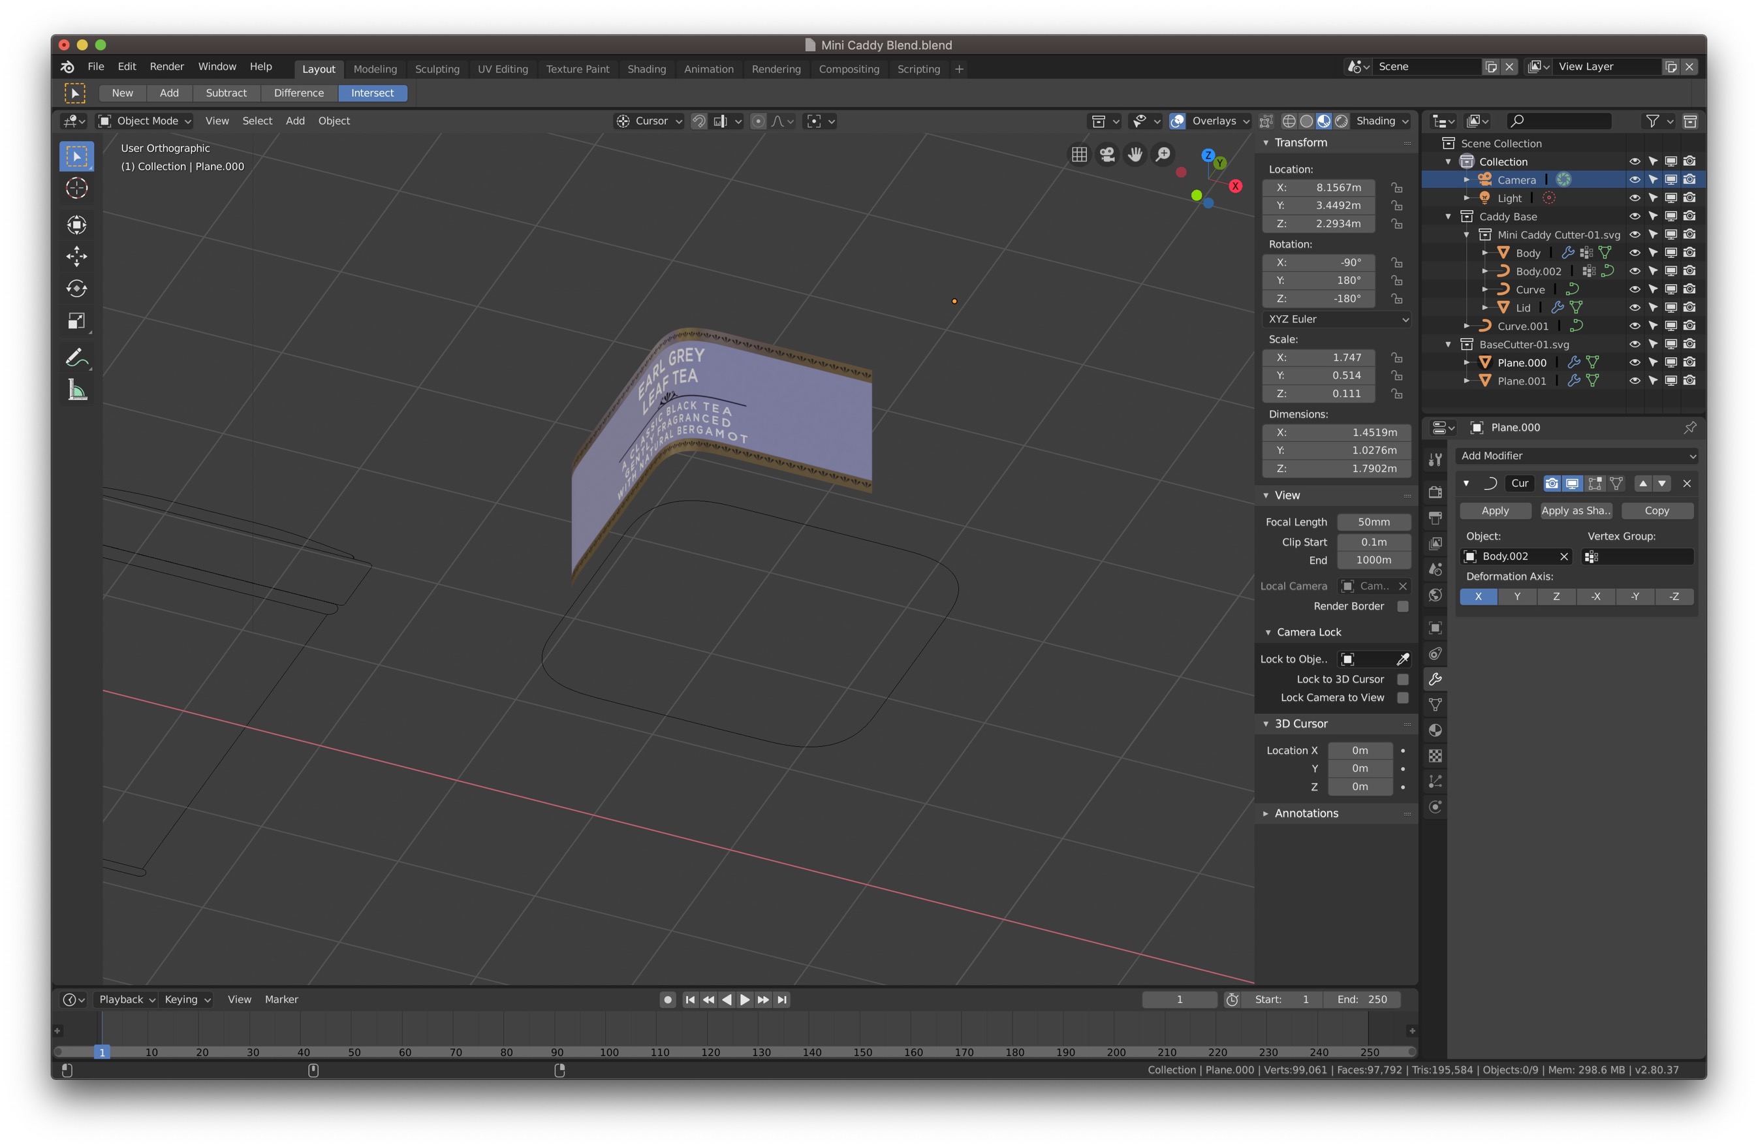Open the Render menu
Image resolution: width=1758 pixels, height=1147 pixels.
point(167,67)
